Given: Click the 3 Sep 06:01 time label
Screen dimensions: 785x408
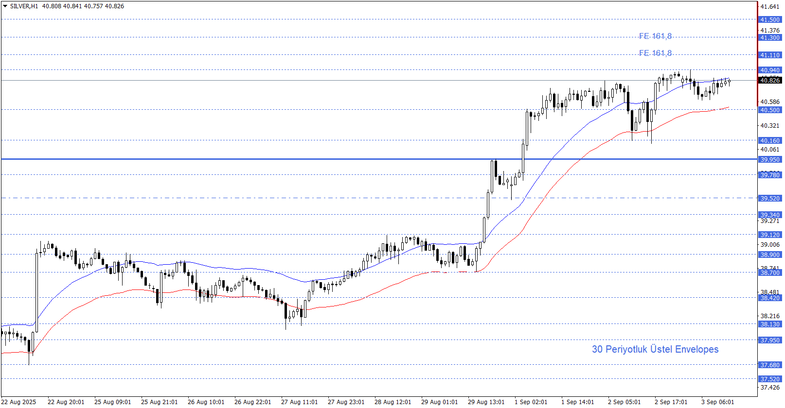Looking at the screenshot, I should click(718, 402).
